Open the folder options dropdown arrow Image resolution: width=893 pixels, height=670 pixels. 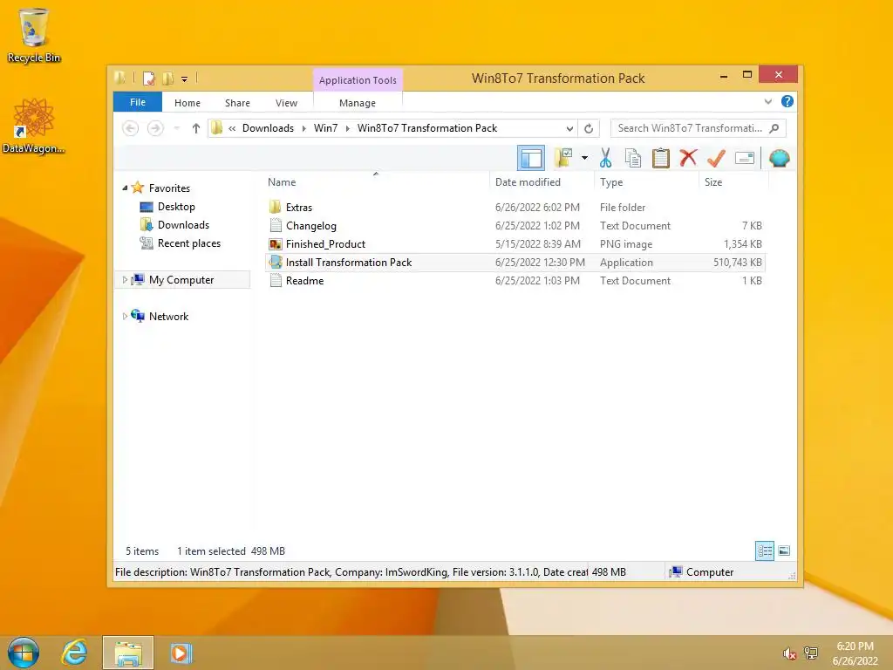pyautogui.click(x=584, y=158)
